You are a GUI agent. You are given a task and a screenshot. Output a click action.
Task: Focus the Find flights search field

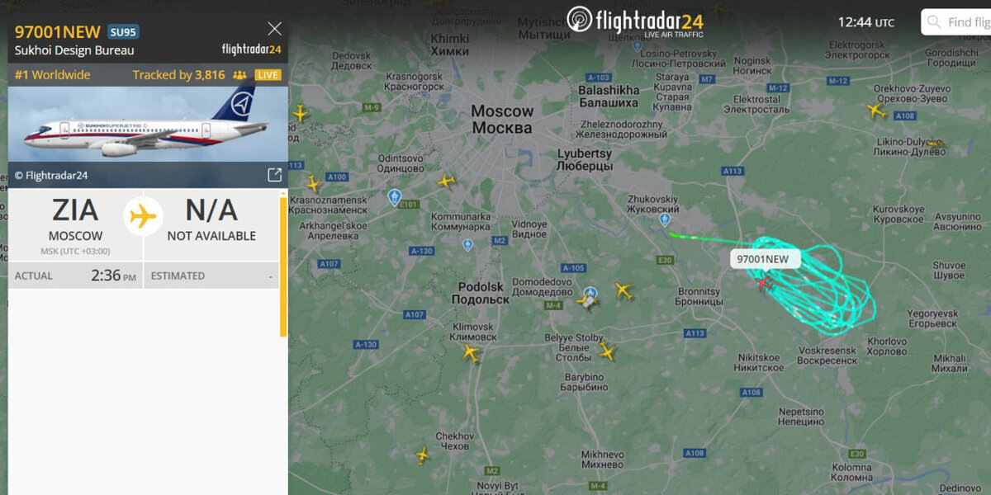[958, 22]
